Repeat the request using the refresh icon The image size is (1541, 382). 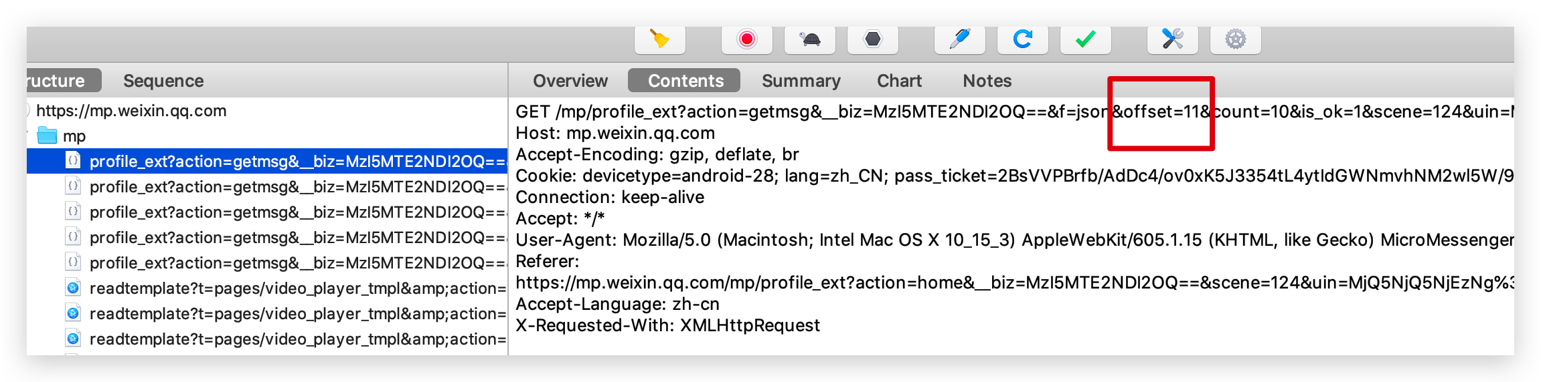click(x=1023, y=39)
